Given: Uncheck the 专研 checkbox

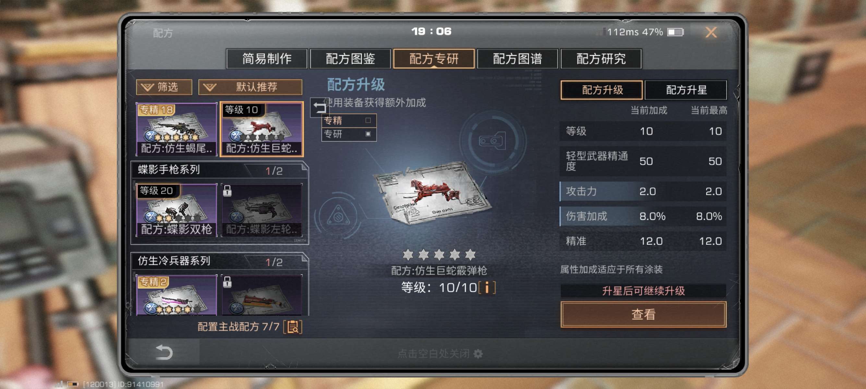Looking at the screenshot, I should click(x=368, y=134).
